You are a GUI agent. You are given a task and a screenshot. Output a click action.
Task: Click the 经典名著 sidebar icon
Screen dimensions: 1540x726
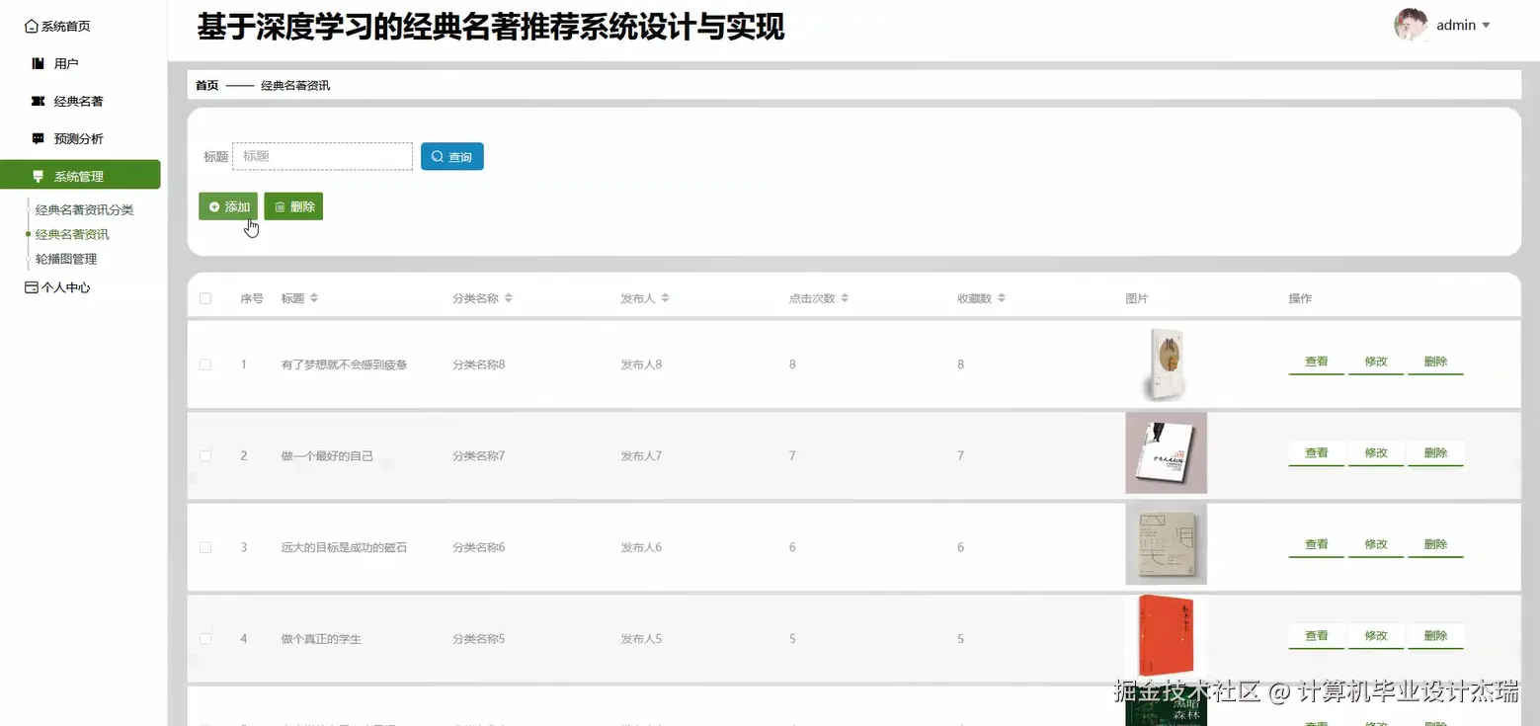click(x=39, y=101)
